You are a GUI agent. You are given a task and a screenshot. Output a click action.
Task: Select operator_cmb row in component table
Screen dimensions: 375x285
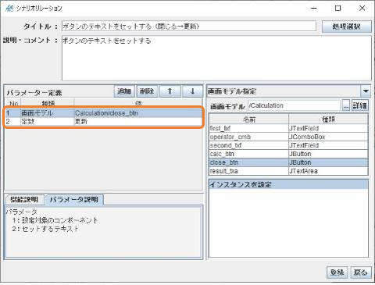point(288,137)
